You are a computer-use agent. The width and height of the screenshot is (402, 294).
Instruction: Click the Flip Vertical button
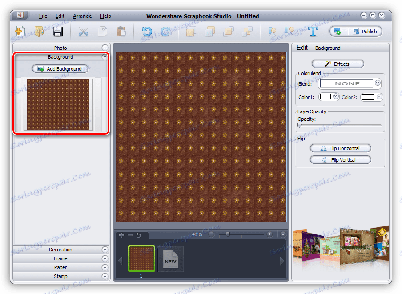[341, 160]
